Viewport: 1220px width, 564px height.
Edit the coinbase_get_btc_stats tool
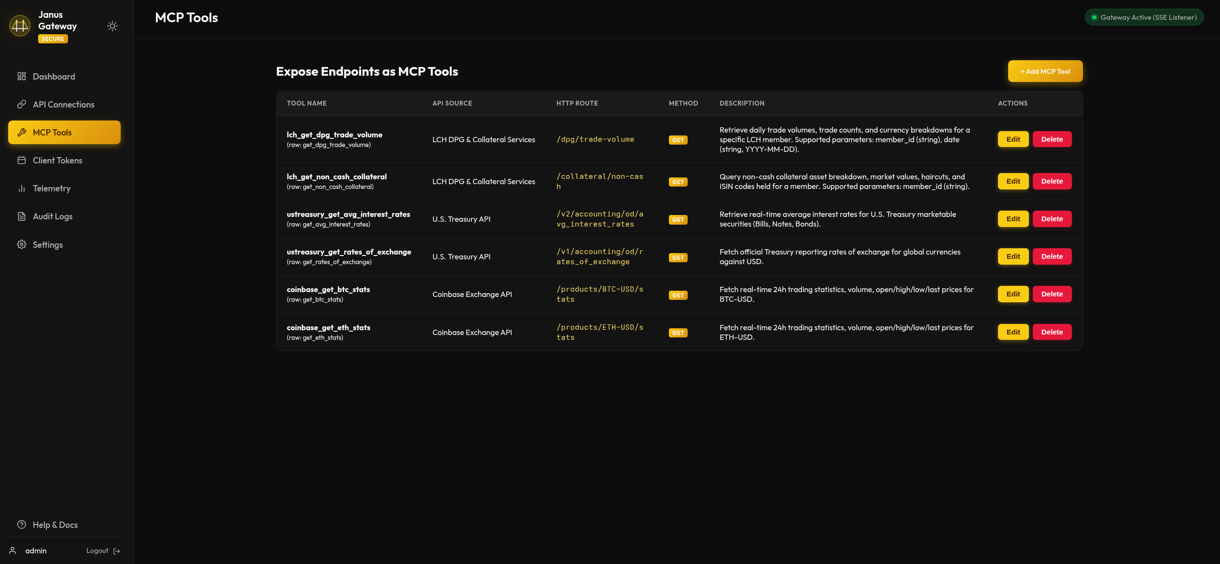click(1013, 294)
